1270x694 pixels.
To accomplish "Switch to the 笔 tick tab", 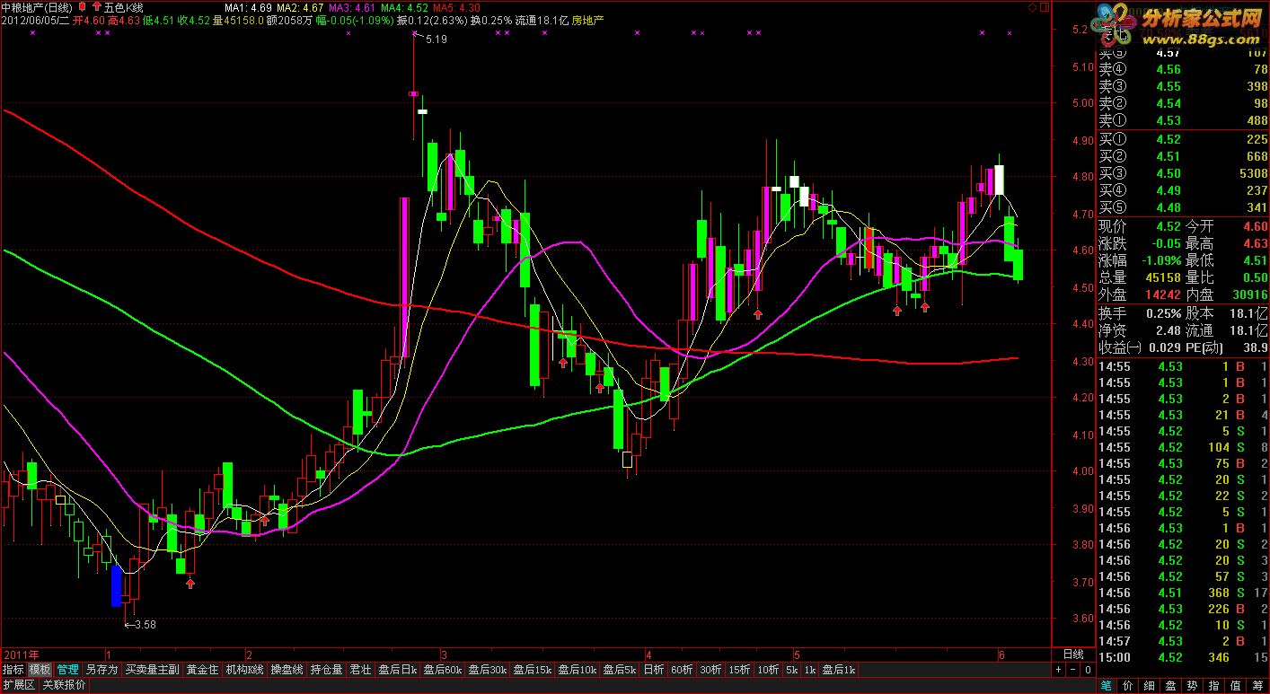I will (x=1107, y=686).
